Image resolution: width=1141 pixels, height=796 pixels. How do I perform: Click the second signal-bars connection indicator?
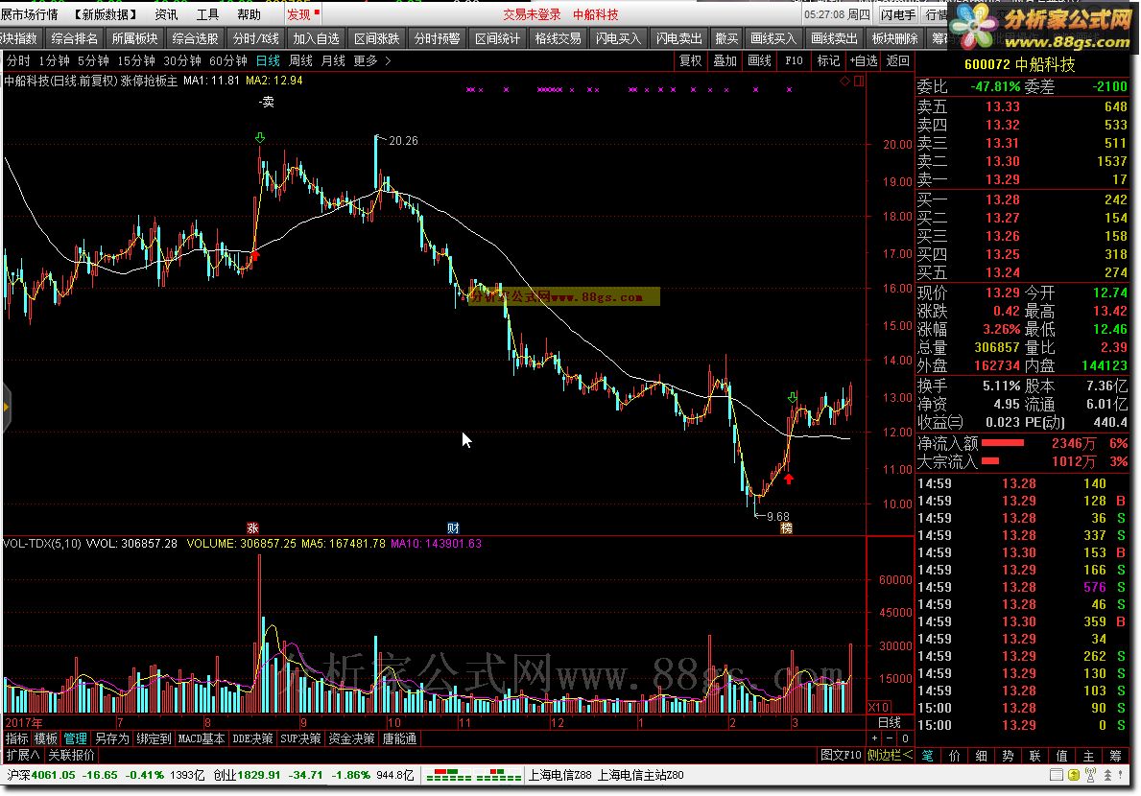point(499,776)
